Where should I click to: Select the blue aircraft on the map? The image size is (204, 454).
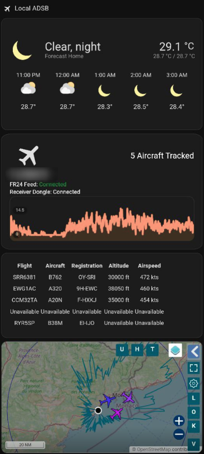[107, 400]
